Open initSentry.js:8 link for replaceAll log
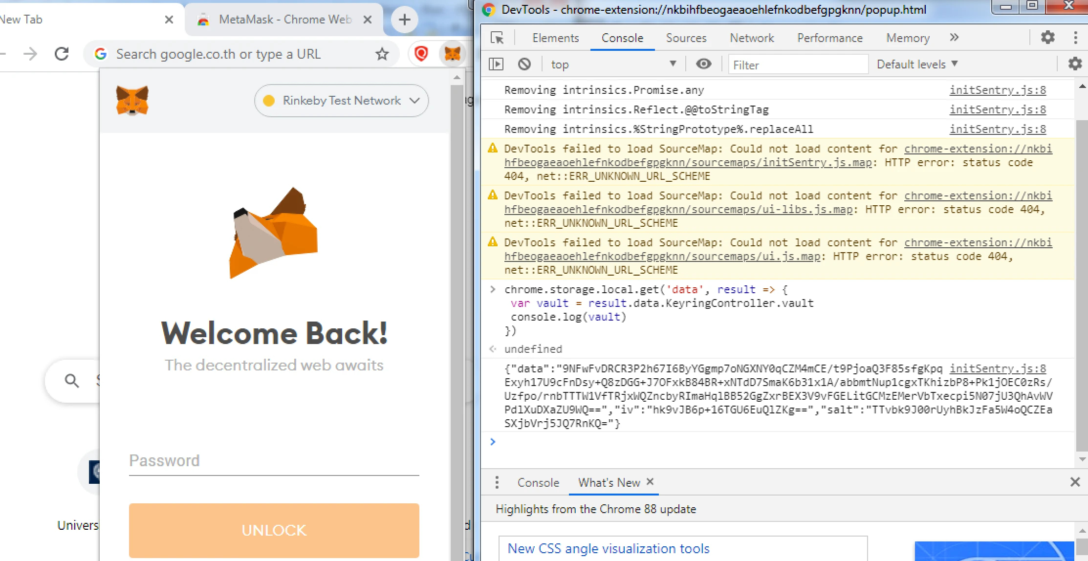1088x561 pixels. click(998, 129)
